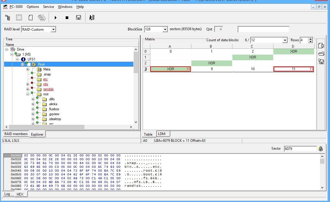The width and height of the screenshot is (330, 202).
Task: Select the Explorer tab
Action: pyautogui.click(x=37, y=134)
